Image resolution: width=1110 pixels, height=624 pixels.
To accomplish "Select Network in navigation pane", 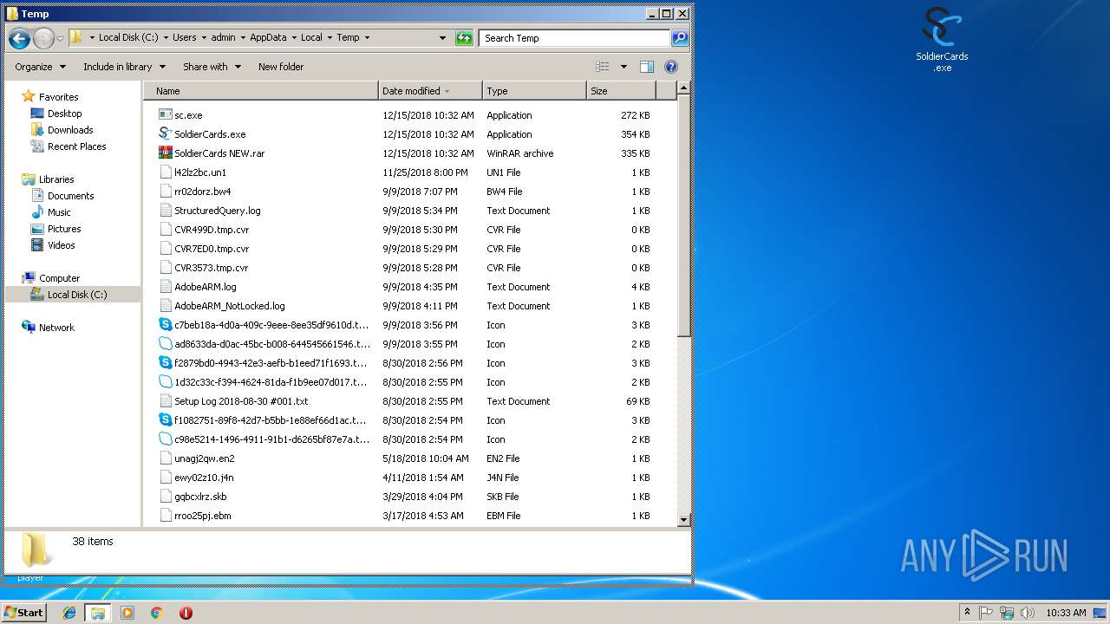I will (56, 328).
